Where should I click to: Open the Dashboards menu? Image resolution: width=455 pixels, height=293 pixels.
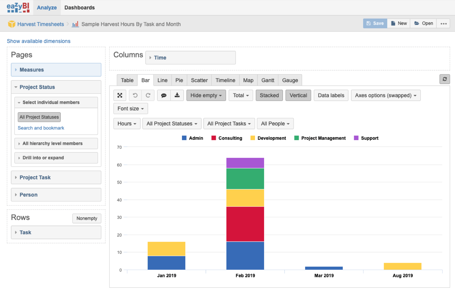(79, 7)
